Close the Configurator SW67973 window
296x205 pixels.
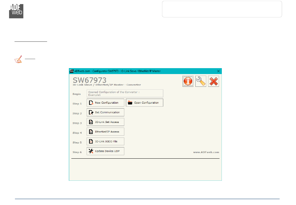click(x=218, y=71)
